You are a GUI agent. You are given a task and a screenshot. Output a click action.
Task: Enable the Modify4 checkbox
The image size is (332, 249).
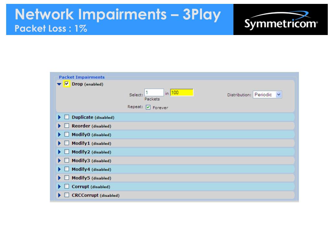[67, 169]
